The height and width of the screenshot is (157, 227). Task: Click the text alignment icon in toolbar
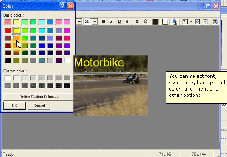click(185, 22)
